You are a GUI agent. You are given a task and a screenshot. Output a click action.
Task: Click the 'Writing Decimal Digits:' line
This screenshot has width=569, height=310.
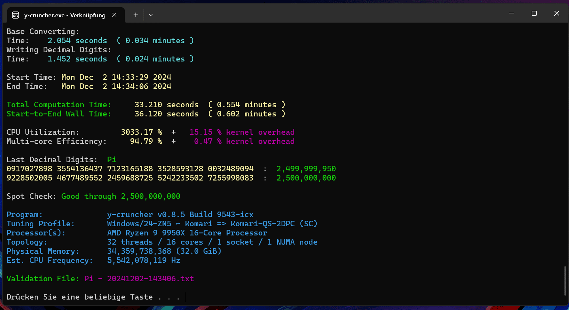(x=59, y=50)
